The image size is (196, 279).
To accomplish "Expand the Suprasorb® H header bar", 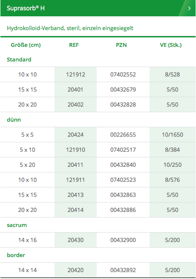I will point(98,8).
